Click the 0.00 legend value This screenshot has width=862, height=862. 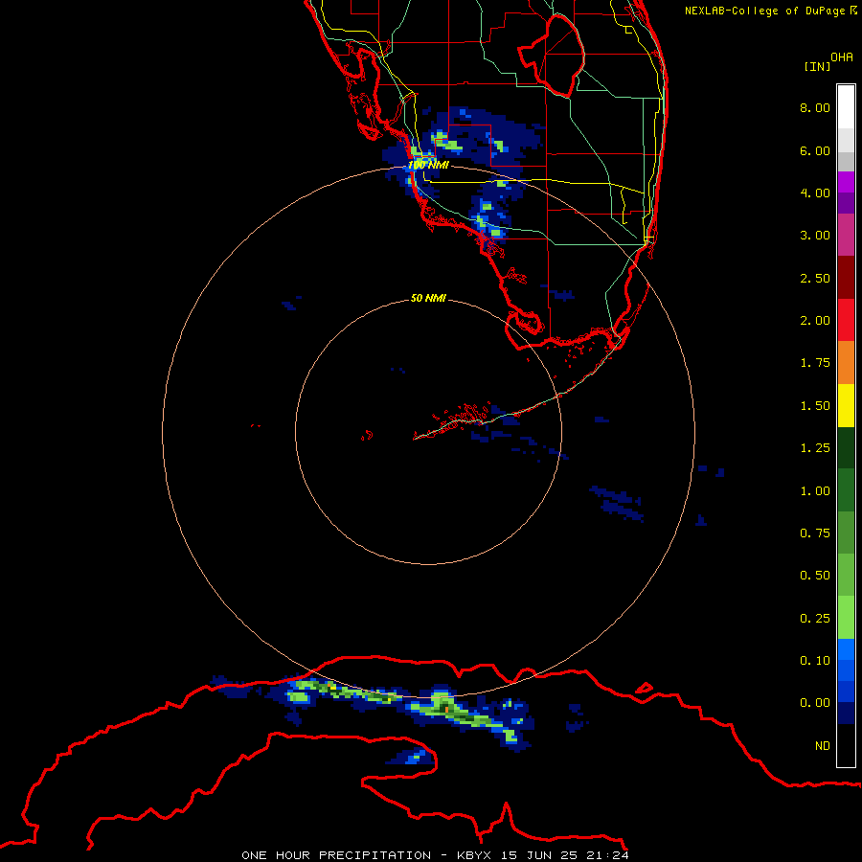(x=815, y=703)
